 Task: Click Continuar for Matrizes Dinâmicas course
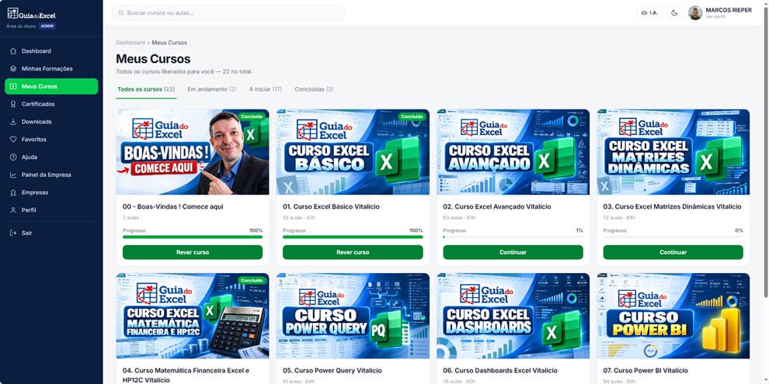pyautogui.click(x=673, y=252)
